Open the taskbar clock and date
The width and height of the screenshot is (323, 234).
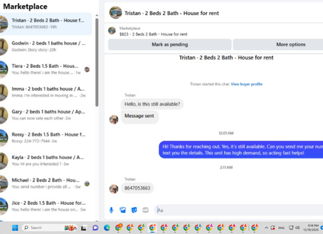point(311,228)
